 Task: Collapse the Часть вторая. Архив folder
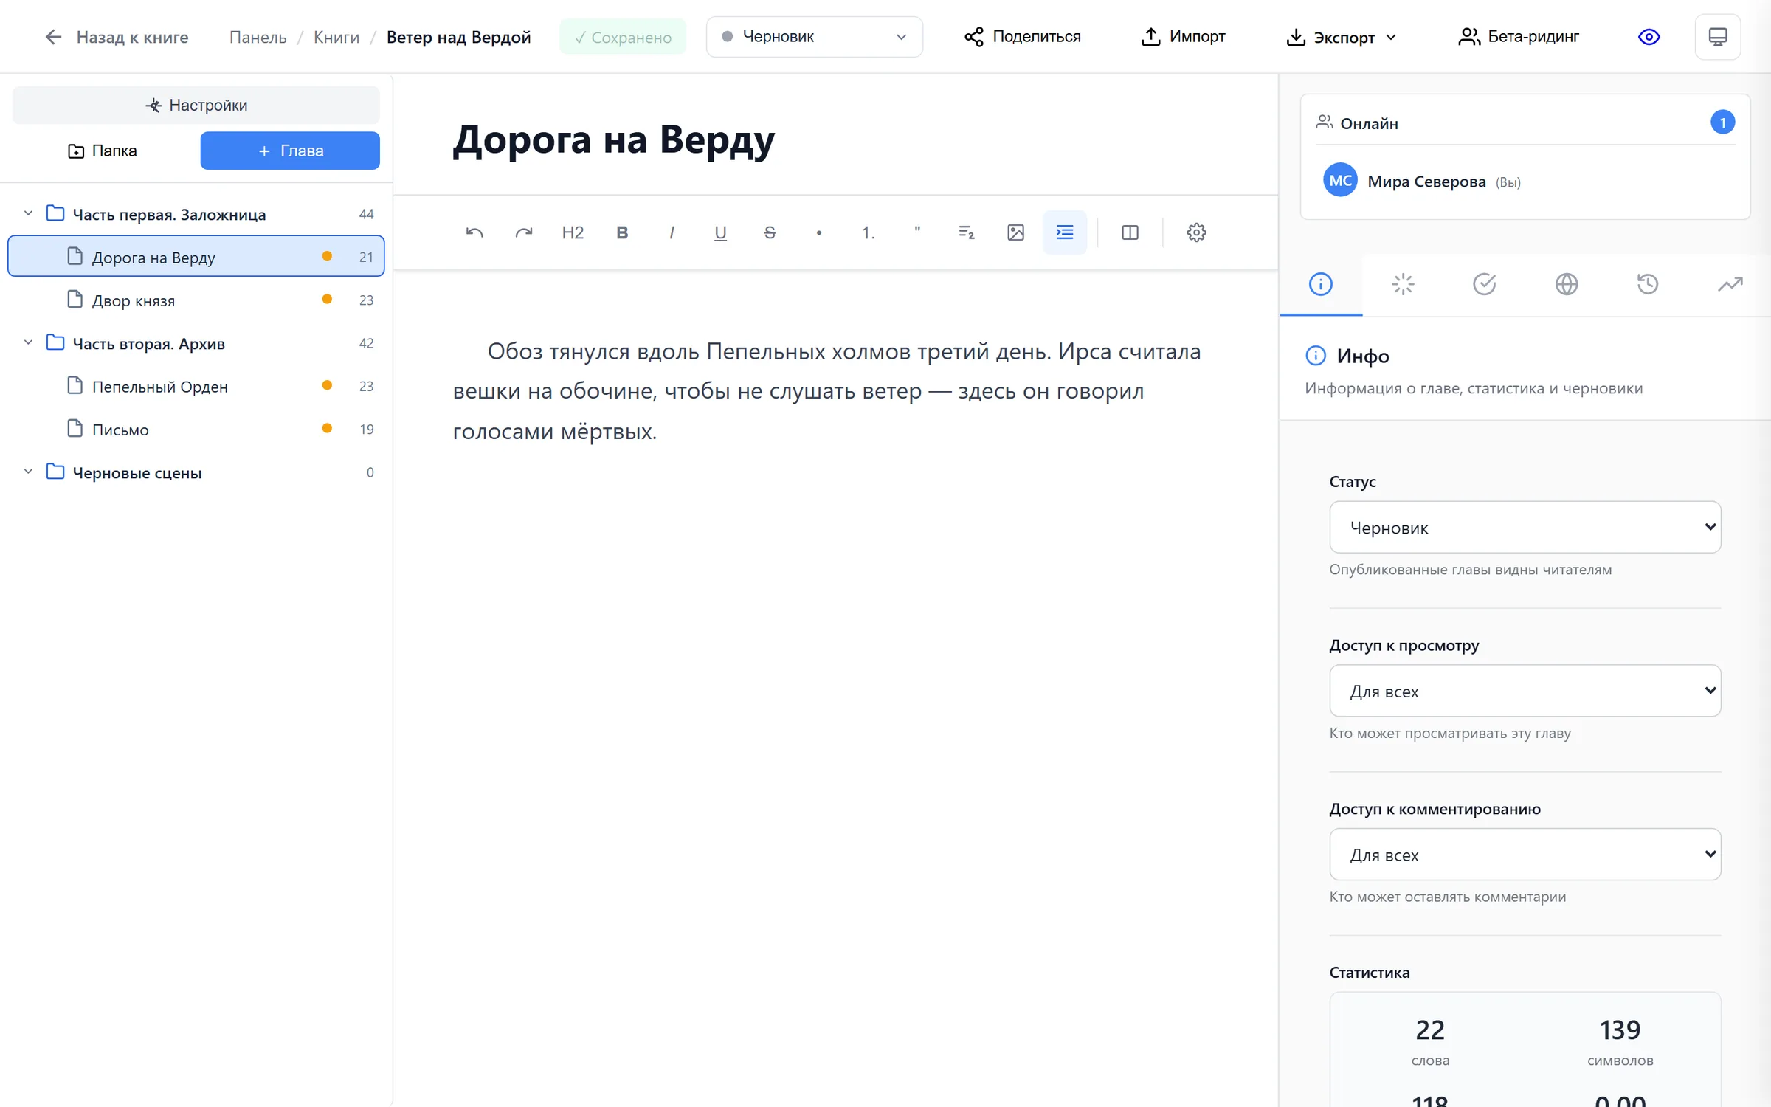28,343
